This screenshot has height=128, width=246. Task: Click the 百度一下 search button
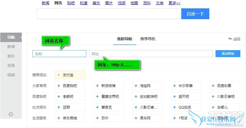click(195, 14)
